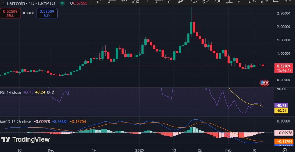Click the 0.00000 spread value between Sell and Buy
The image size is (295, 152).
click(29, 13)
